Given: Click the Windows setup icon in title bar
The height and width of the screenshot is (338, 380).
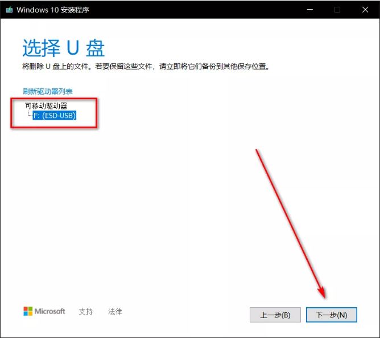Looking at the screenshot, I should tap(9, 10).
